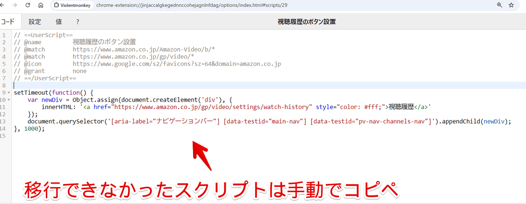The image size is (526, 204).
Task: Click the }, 1000); closing line
Action: [29, 129]
